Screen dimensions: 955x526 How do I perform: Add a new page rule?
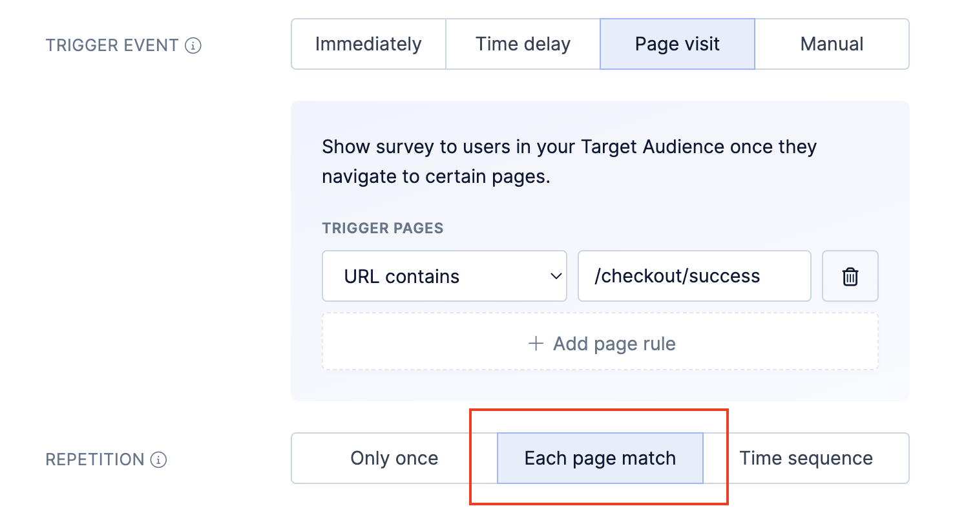tap(600, 342)
